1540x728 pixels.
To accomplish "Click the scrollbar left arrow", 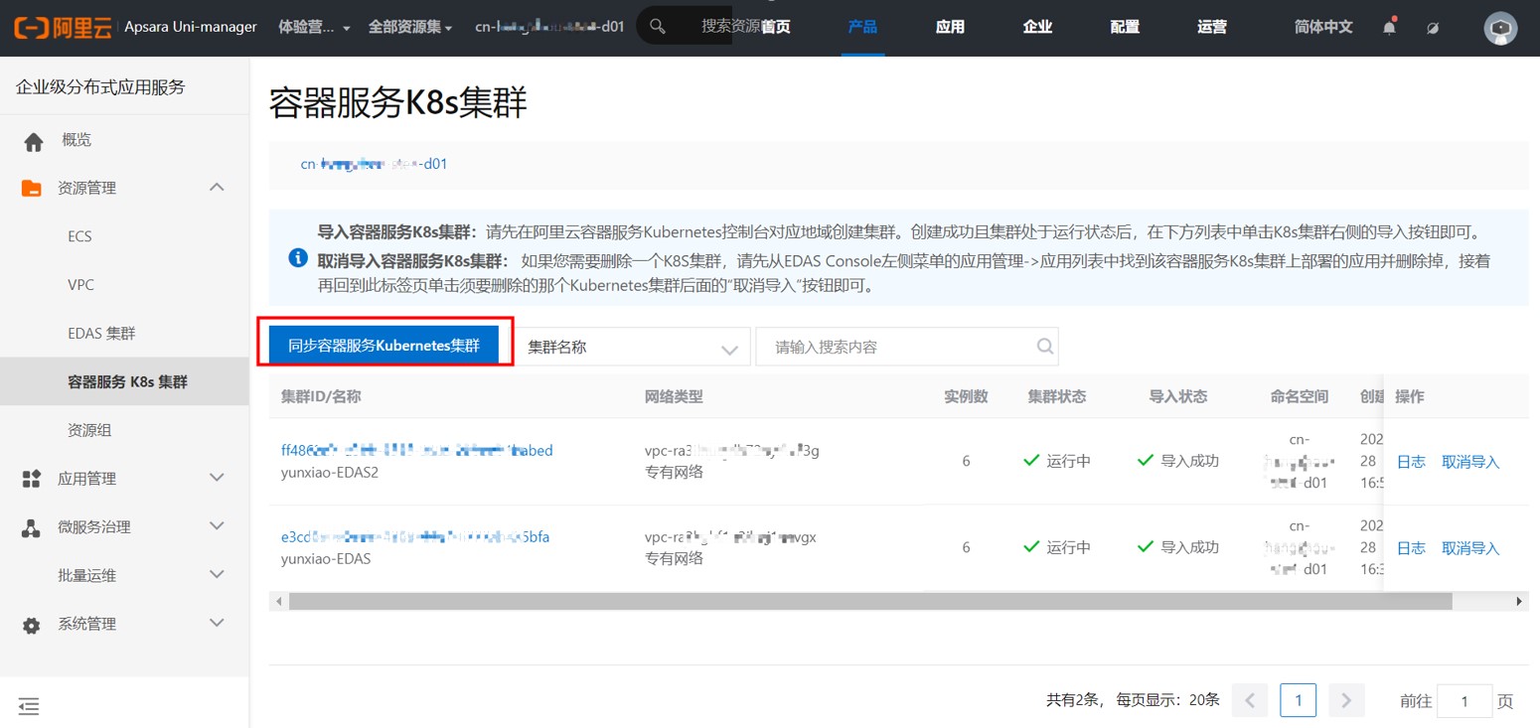I will [x=278, y=601].
